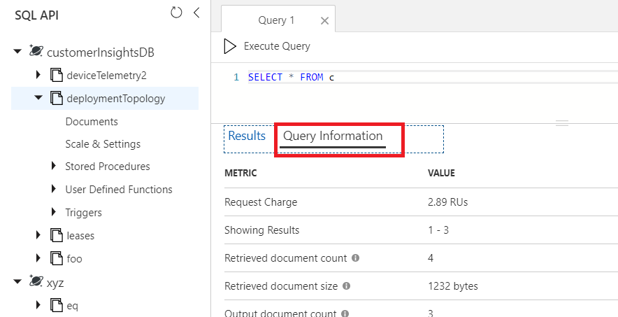Click the SQL API panel heading
Screen dimensions: 618x317
point(36,15)
